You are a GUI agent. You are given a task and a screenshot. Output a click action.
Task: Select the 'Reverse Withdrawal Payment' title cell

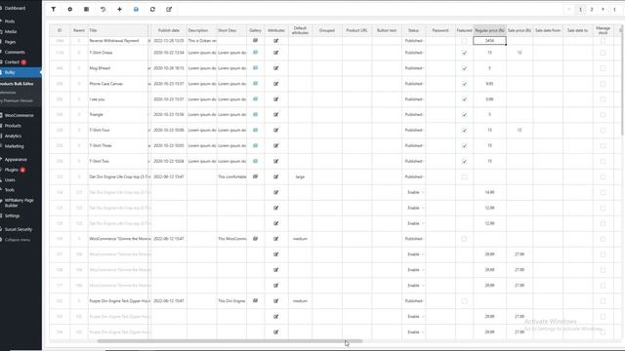118,41
